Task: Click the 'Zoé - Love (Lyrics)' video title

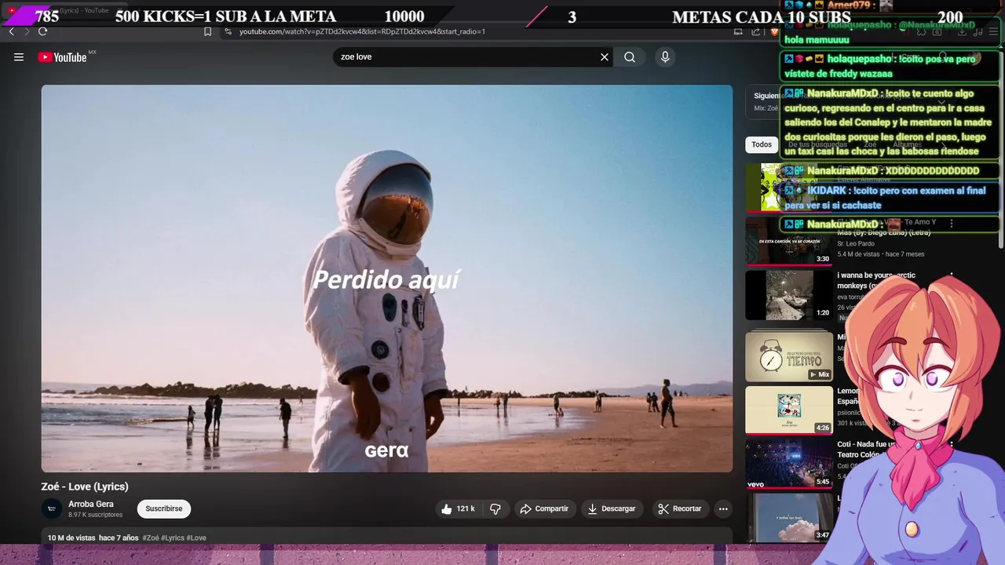Action: (x=85, y=487)
